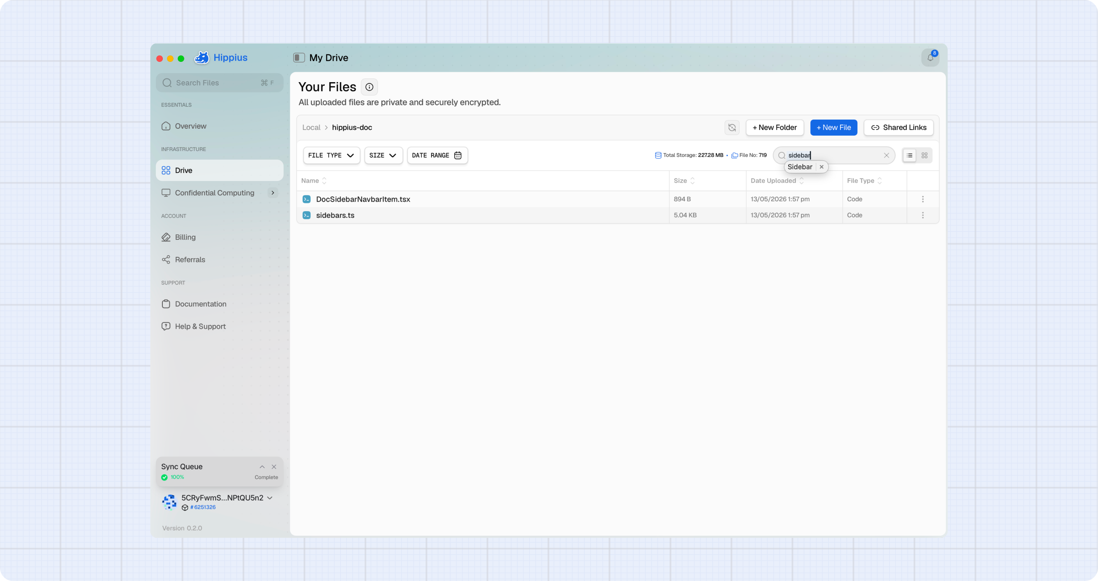
Task: Click the file search field containing sidebar
Action: point(834,156)
